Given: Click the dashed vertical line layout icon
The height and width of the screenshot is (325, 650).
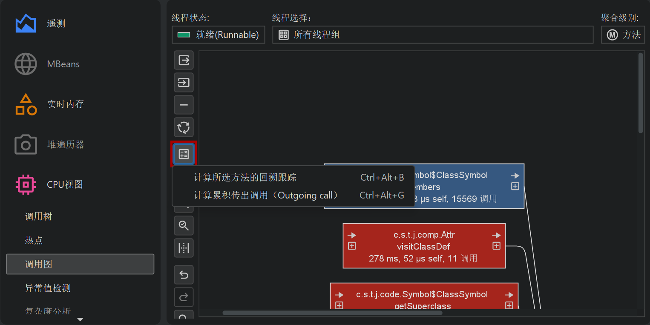Looking at the screenshot, I should pyautogui.click(x=184, y=248).
